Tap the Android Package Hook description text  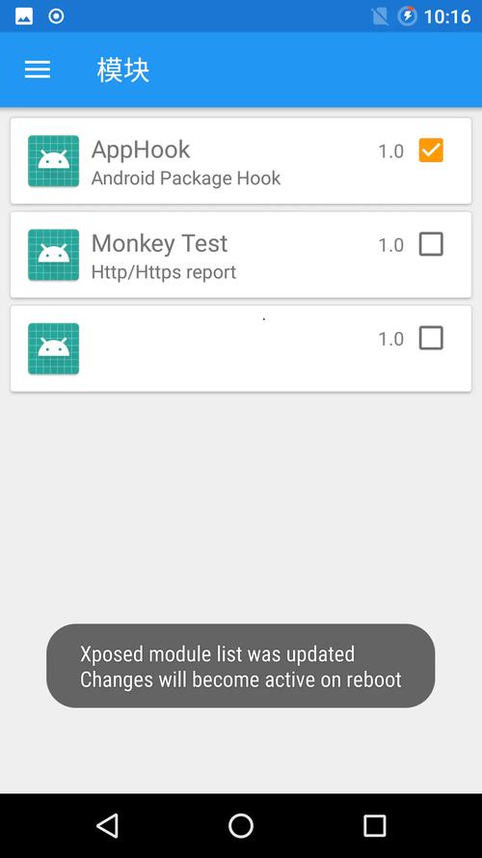(186, 179)
